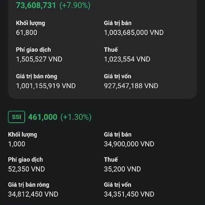Select SSI Phí giao dịch 52,350 VND
The image size is (205, 205).
(x=26, y=169)
